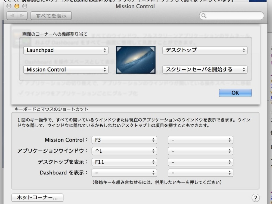The width and height of the screenshot is (272, 204).
Task: Click the search magnifier icon
Action: (x=204, y=16)
